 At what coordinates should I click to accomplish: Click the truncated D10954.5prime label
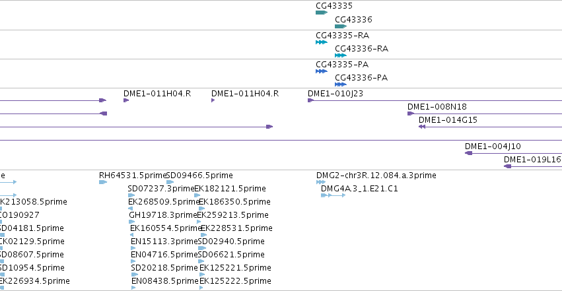(x=32, y=268)
